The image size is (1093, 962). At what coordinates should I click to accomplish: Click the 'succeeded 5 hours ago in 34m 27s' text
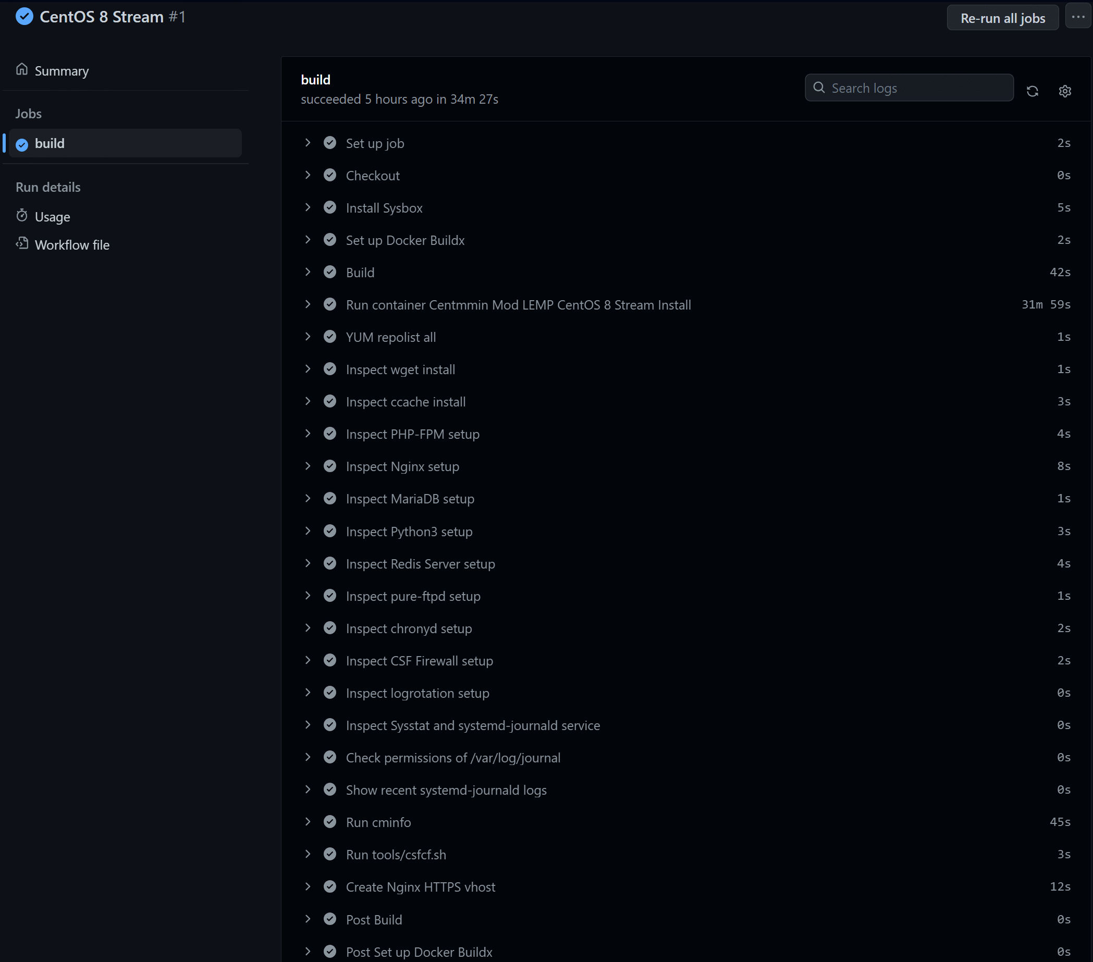(x=399, y=99)
